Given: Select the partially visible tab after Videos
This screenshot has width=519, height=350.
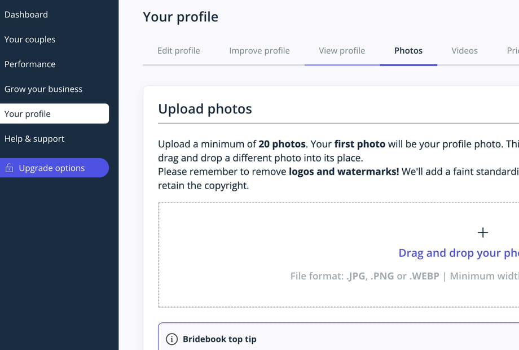Looking at the screenshot, I should coord(513,51).
